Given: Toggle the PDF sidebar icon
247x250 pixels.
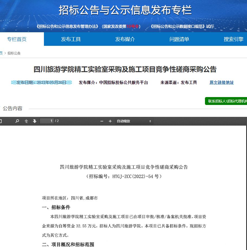Looking at the screenshot, I should click(1, 121).
